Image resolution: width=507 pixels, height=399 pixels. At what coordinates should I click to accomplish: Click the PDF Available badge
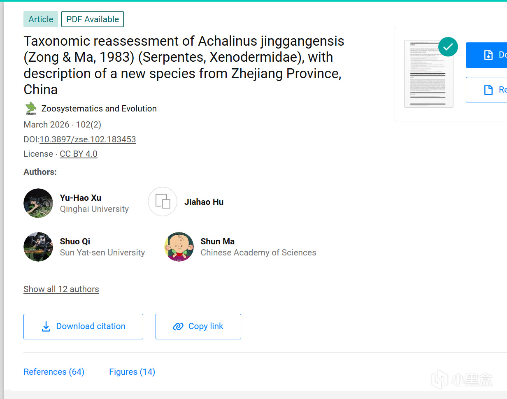[x=93, y=19]
